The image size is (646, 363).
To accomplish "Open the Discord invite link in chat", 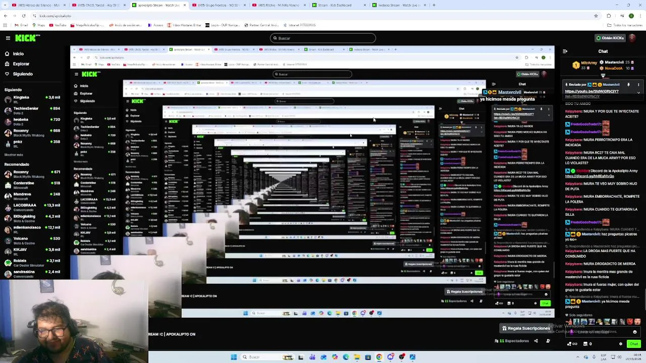I will click(589, 176).
